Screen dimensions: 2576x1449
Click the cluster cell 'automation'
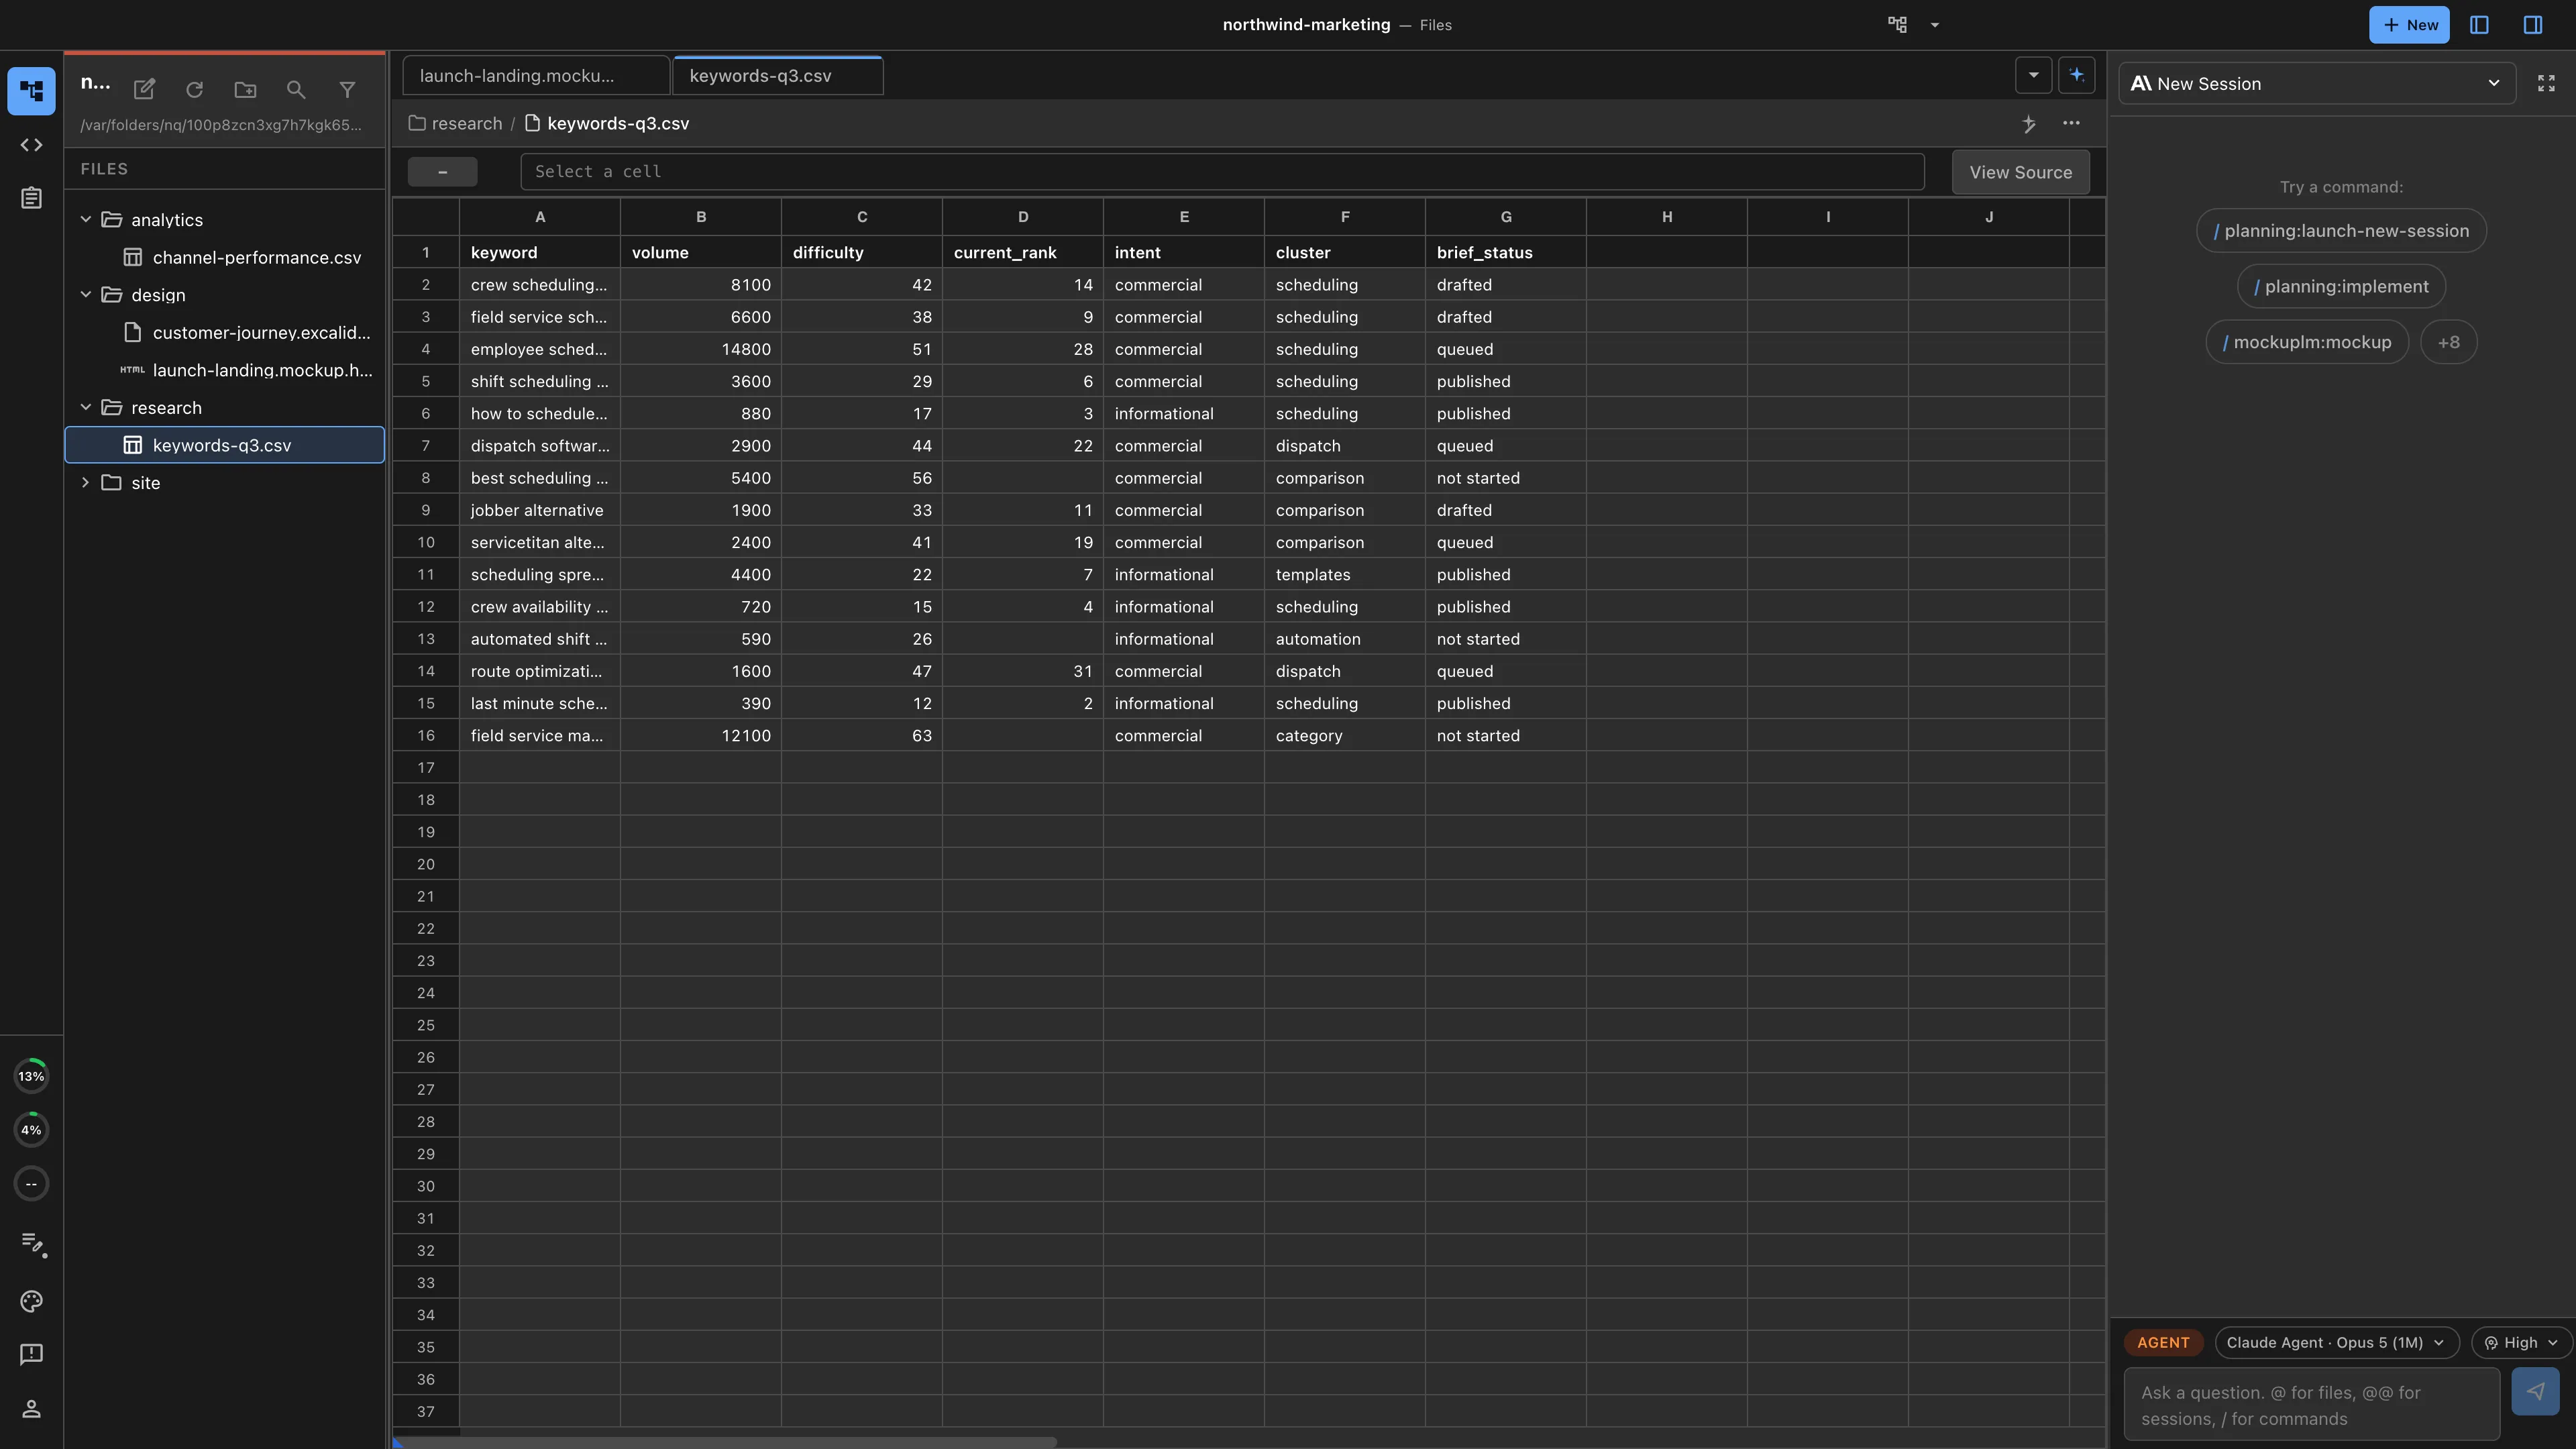point(1345,639)
